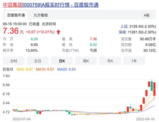This screenshot has height=122, width=159.
Task: Click the 市盈(TTM) value 亏损
Action: [93, 50]
